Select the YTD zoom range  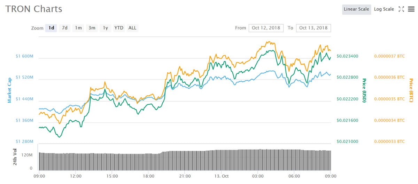[119, 28]
